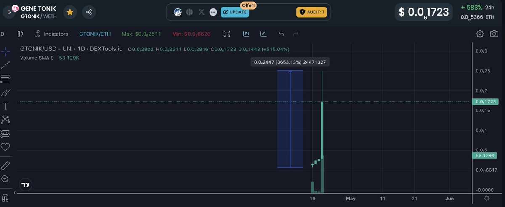This screenshot has width=505, height=207.
Task: Toggle fullscreen chart mode
Action: 227,34
